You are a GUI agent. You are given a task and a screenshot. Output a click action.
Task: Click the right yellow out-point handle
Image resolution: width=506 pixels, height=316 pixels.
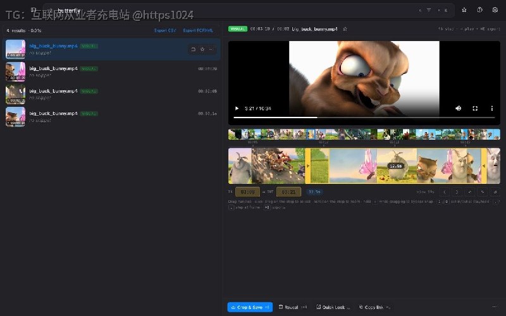click(484, 166)
